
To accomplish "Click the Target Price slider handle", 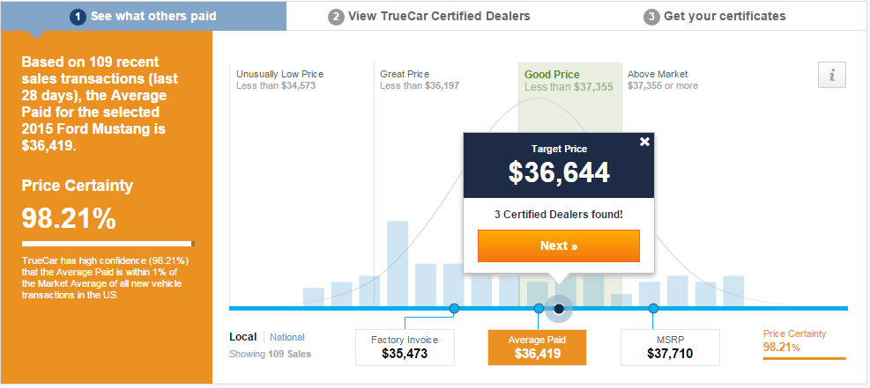I will coord(559,308).
